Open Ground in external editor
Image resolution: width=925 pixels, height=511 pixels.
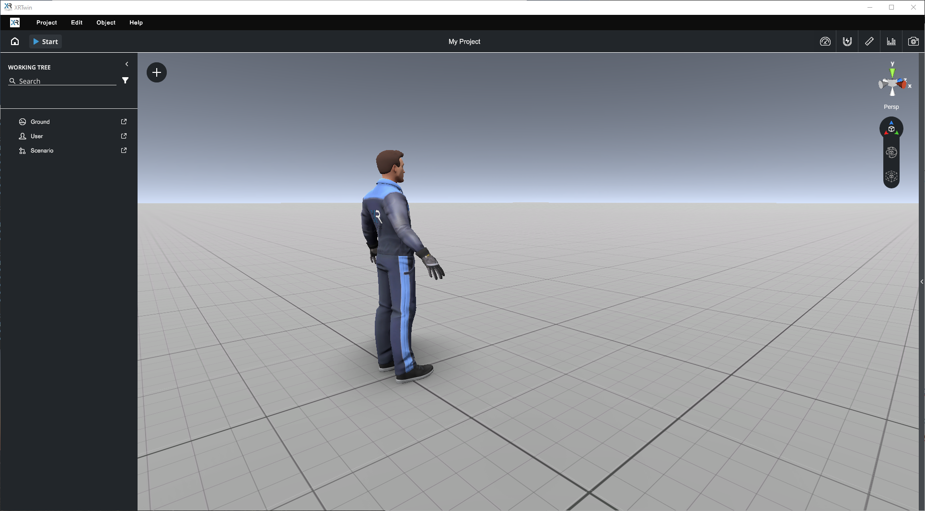point(123,122)
